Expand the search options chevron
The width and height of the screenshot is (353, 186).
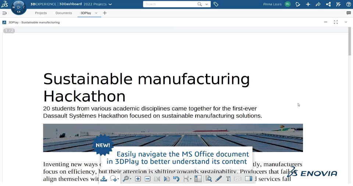tap(206, 4)
